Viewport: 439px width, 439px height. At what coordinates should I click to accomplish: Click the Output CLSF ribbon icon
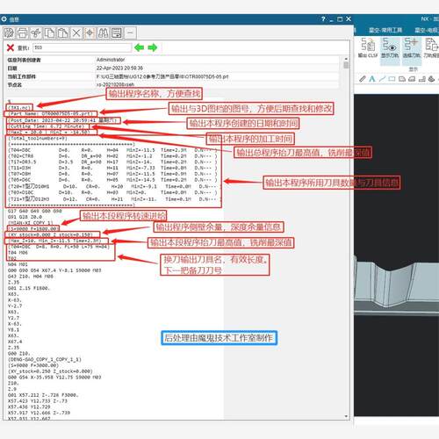tap(368, 47)
